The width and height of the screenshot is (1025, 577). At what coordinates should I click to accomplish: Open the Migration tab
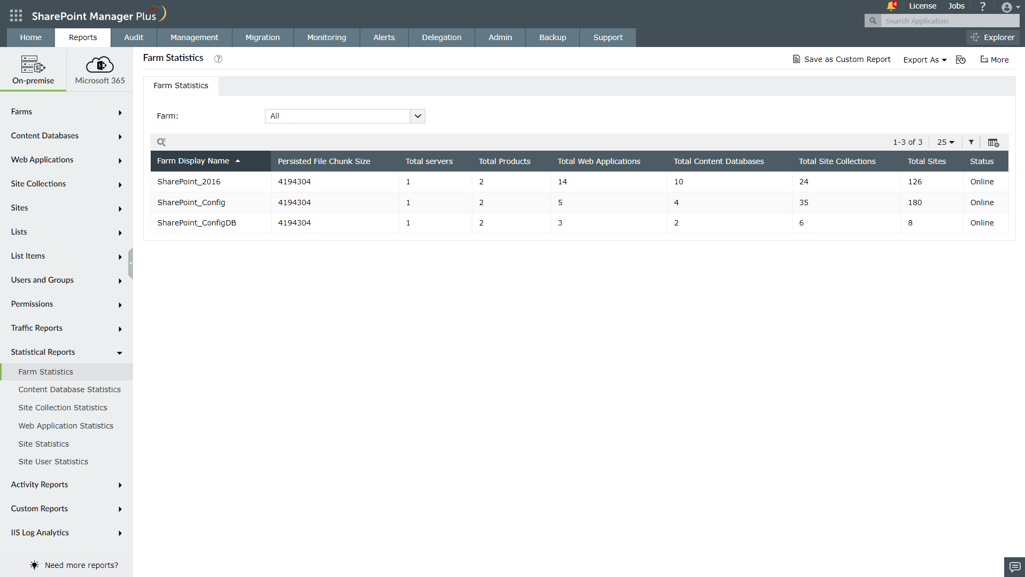tap(262, 37)
